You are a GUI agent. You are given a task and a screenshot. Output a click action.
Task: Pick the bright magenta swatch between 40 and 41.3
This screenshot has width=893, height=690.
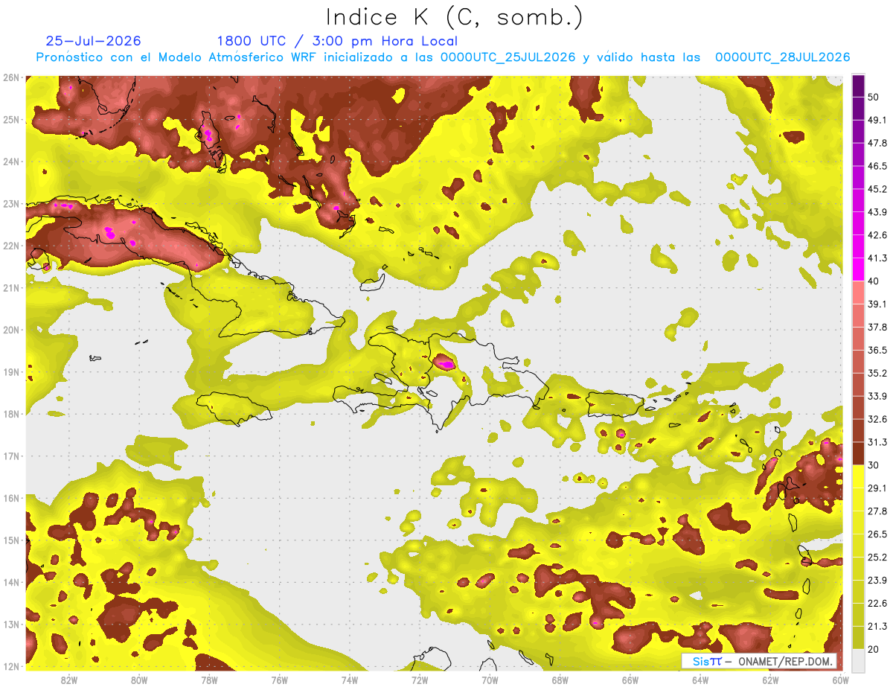[x=858, y=269]
